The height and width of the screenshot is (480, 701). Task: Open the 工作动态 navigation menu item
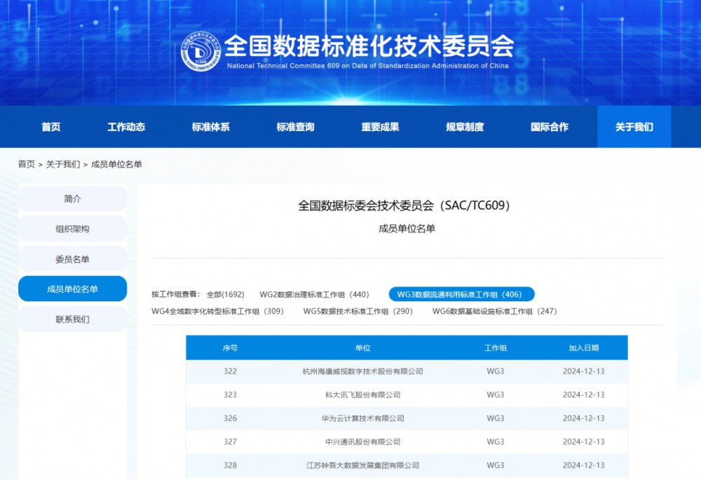pos(126,127)
